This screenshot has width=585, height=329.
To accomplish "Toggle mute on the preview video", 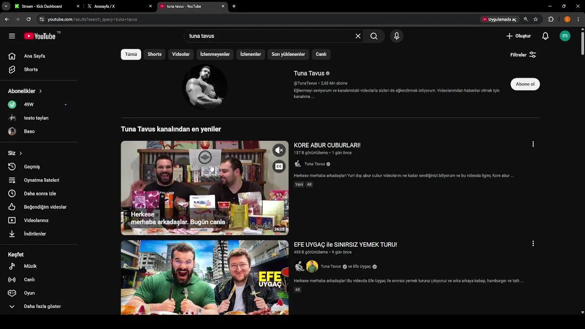I will point(279,150).
